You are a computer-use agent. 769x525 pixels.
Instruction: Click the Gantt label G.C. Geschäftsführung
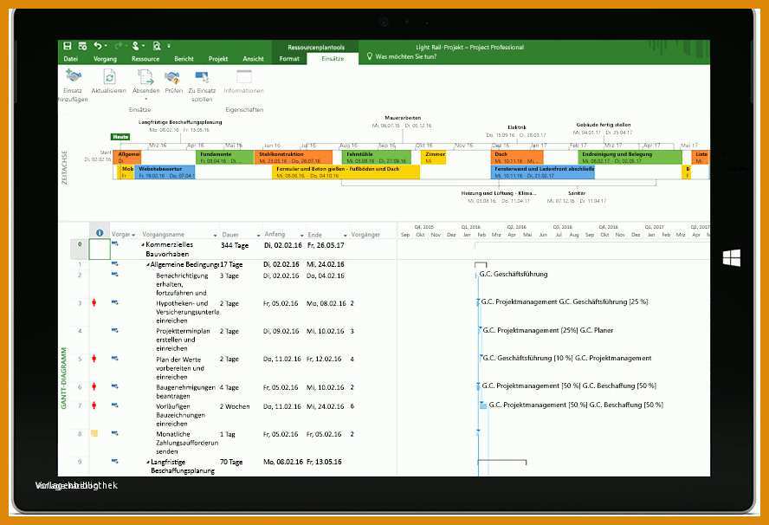click(x=514, y=275)
